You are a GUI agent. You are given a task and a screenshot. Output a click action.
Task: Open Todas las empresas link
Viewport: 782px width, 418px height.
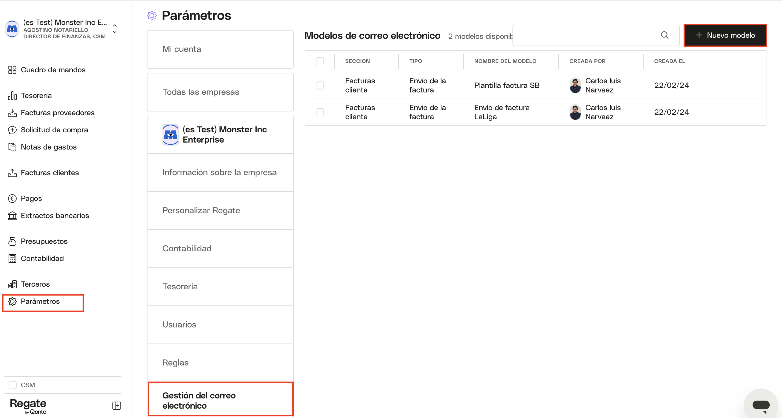click(220, 92)
